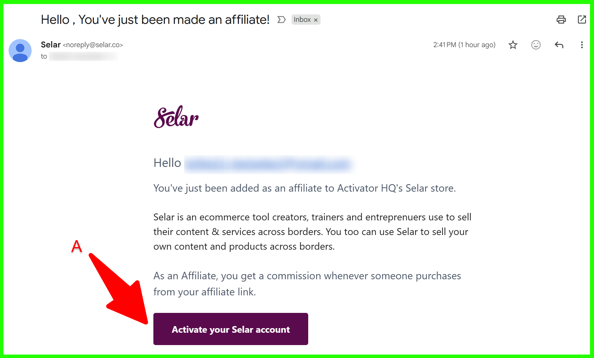Click the Print all icon
Viewport: 594px width, 358px height.
[561, 20]
